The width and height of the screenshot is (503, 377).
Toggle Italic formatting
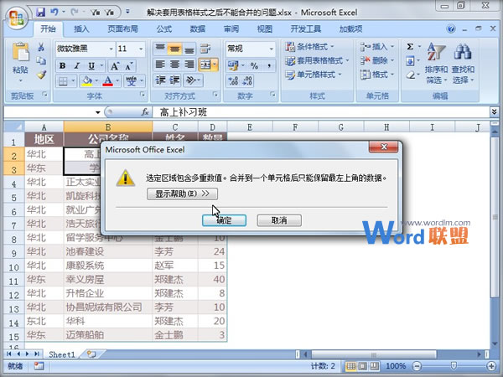[x=76, y=66]
